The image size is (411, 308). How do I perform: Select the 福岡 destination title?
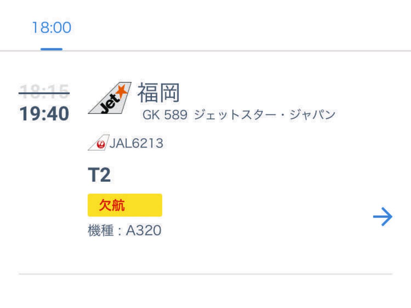(159, 93)
